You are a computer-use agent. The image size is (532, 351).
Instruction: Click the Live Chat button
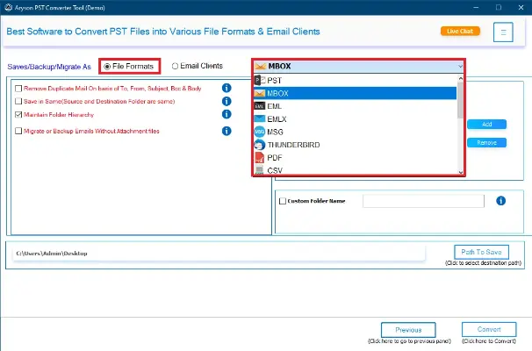tap(460, 32)
